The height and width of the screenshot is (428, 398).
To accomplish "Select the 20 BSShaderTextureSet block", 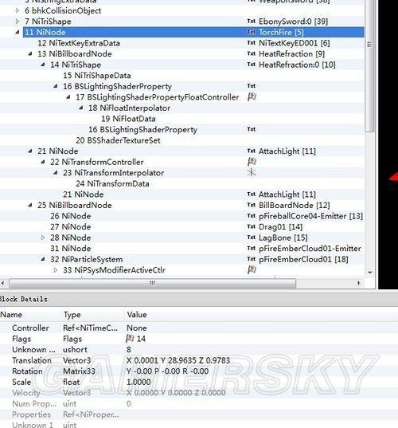I will [x=118, y=140].
